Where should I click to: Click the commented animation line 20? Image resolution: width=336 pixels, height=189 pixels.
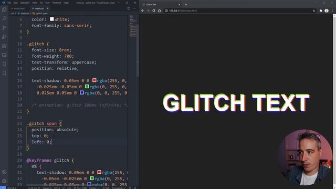79,105
